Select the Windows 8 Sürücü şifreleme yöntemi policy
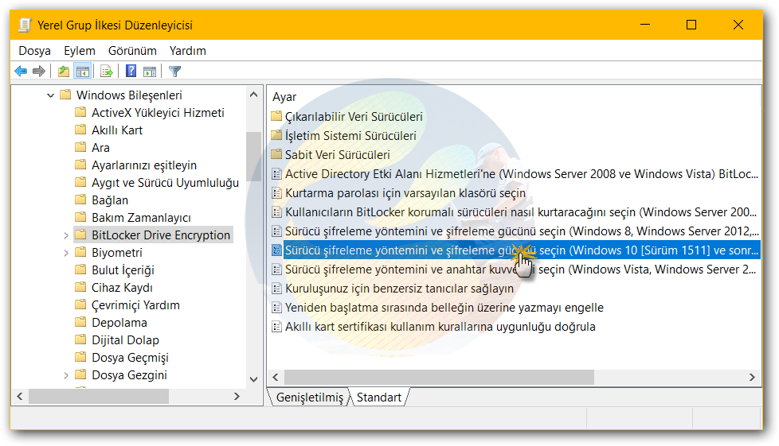Screen dimensions: 779x446 [x=522, y=231]
